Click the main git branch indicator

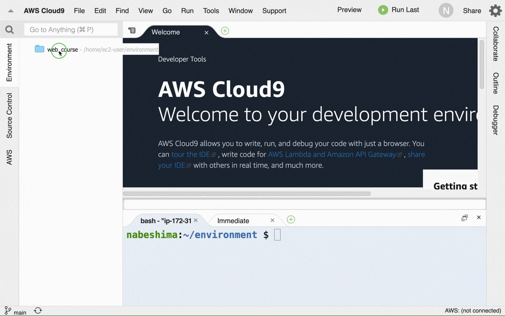point(15,311)
